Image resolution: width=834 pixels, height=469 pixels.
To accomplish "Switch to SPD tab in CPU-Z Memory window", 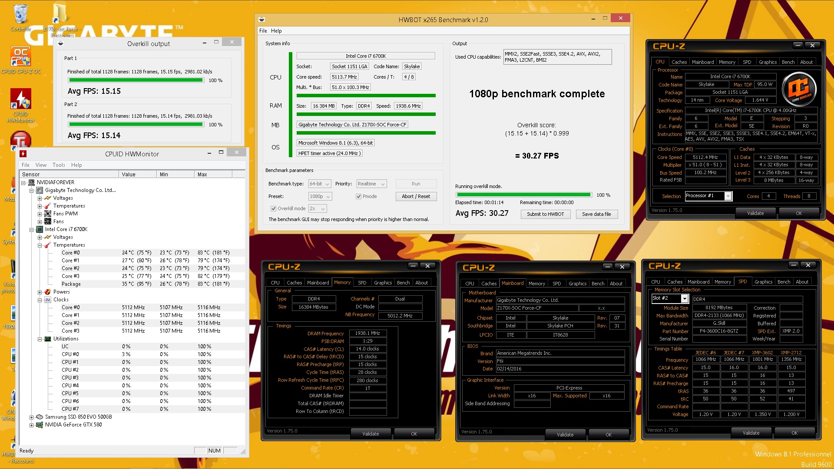I will coord(362,283).
